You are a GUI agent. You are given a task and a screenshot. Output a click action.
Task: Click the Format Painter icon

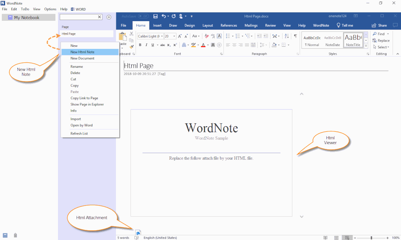[x=132, y=47]
